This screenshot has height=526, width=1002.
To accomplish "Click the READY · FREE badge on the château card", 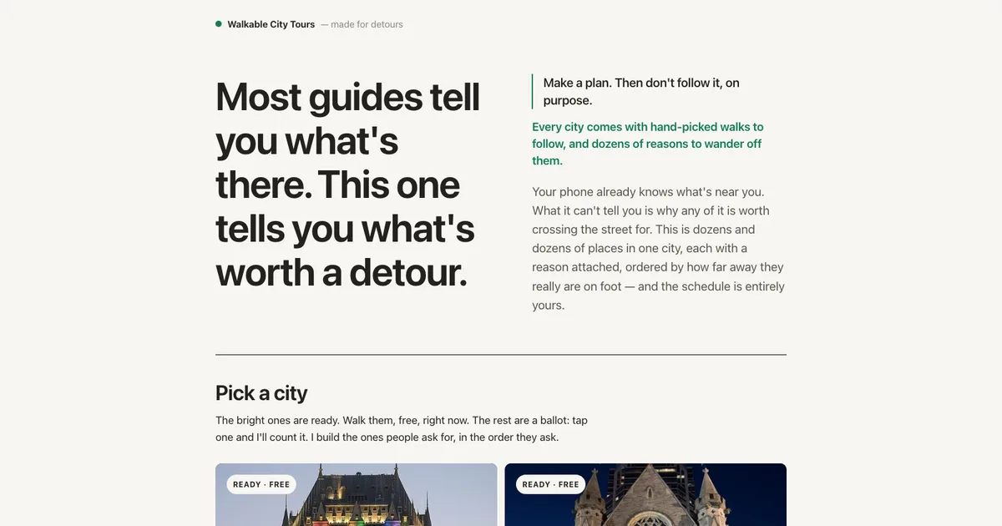I will click(261, 484).
